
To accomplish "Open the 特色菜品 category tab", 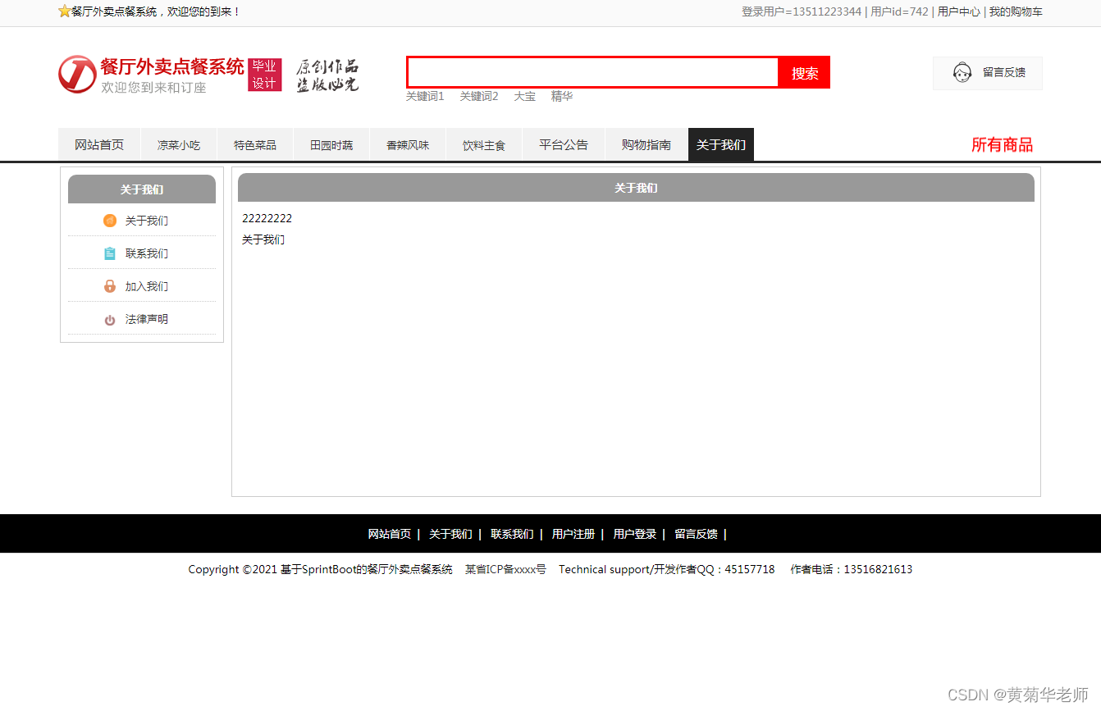I will coord(255,145).
